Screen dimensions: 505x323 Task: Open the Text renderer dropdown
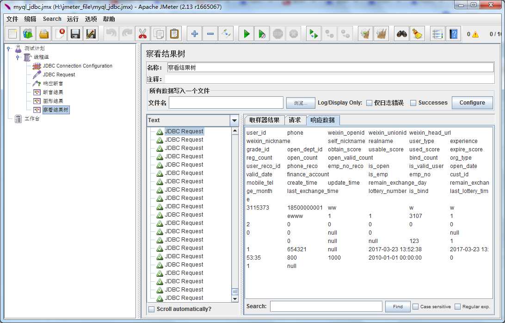(x=234, y=120)
